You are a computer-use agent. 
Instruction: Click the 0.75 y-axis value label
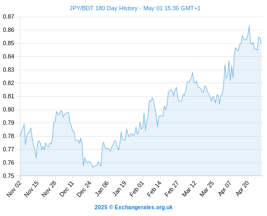click(x=9, y=175)
